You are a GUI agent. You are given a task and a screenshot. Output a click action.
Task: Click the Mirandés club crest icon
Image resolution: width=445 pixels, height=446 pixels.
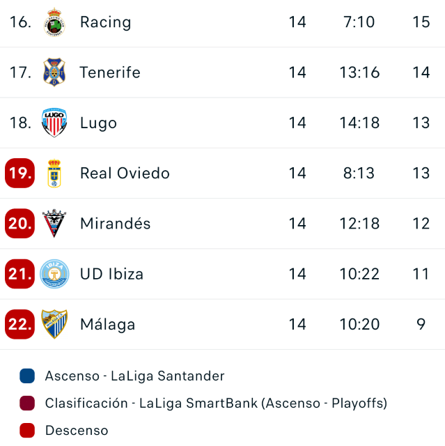click(54, 224)
